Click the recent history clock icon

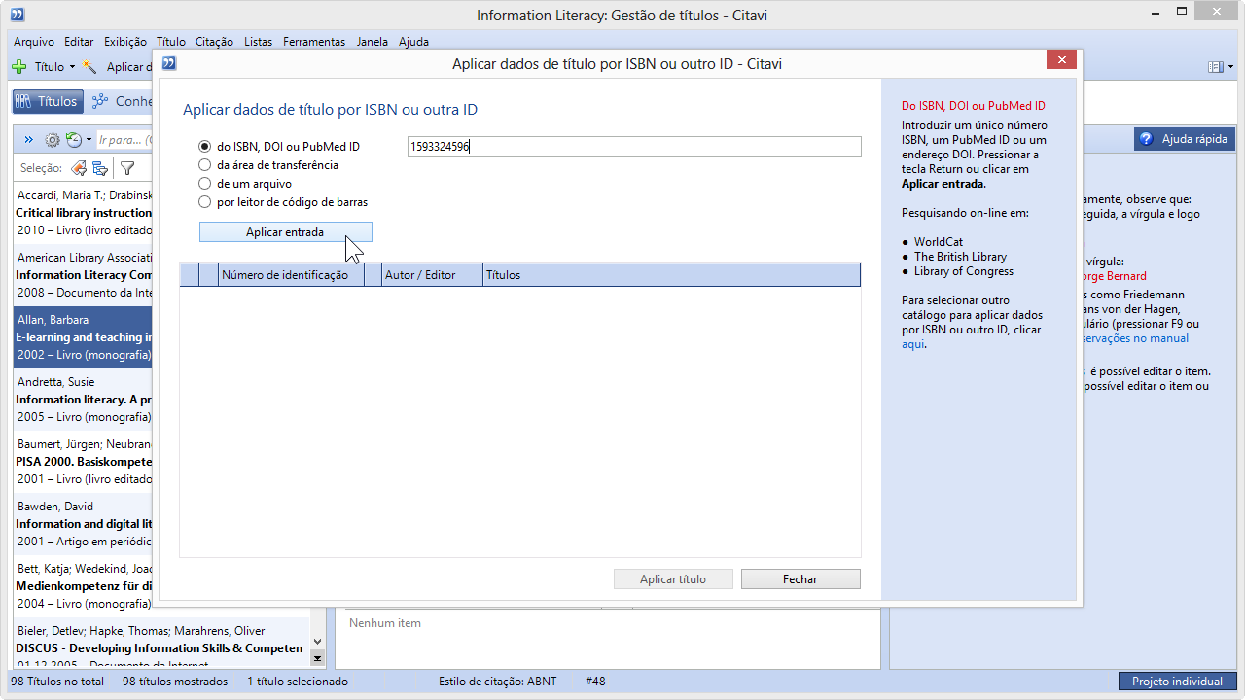74,140
